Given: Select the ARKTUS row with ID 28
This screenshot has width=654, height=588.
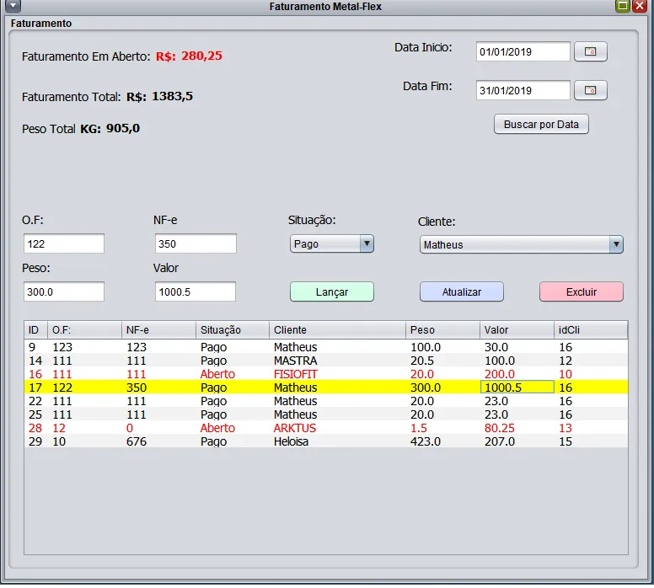Looking at the screenshot, I should click(x=295, y=428).
